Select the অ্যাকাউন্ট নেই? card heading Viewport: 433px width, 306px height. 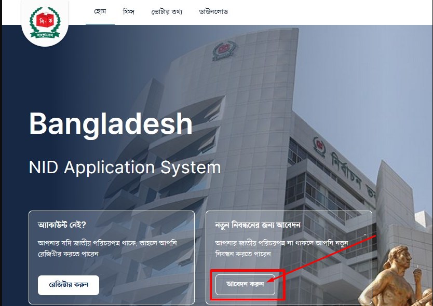[62, 225]
